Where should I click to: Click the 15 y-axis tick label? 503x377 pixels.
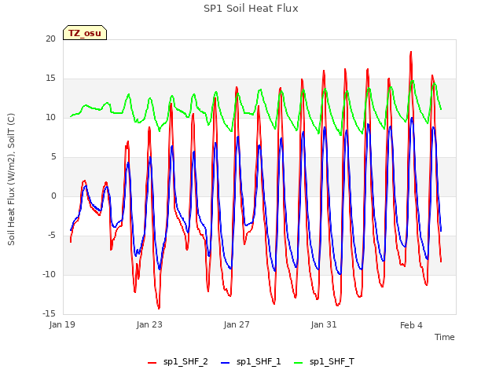50,79
